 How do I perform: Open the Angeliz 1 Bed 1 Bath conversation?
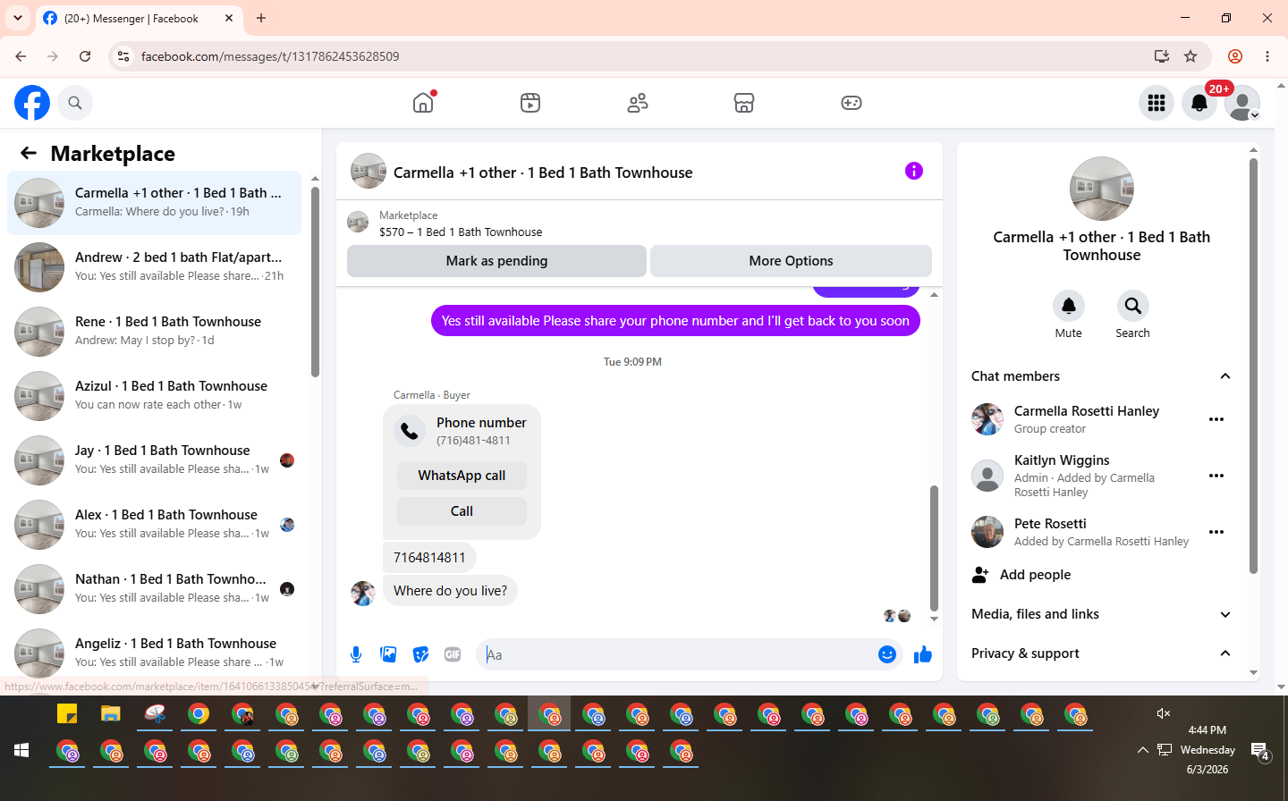coord(154,653)
